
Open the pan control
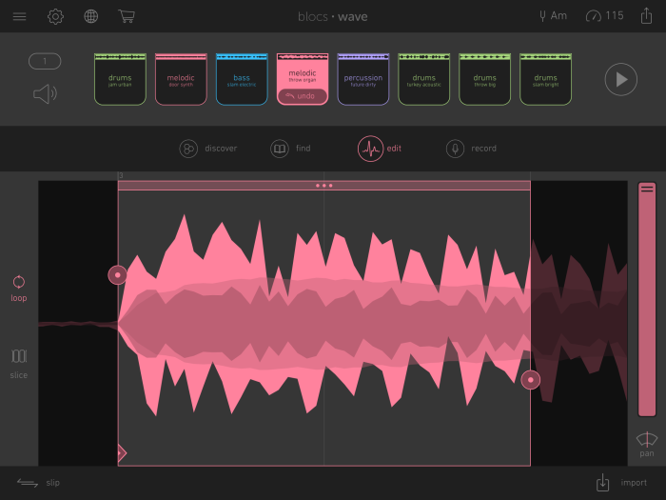click(646, 445)
